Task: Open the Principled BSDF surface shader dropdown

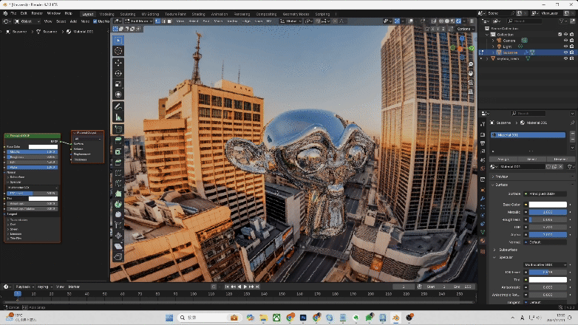Action: coord(546,194)
